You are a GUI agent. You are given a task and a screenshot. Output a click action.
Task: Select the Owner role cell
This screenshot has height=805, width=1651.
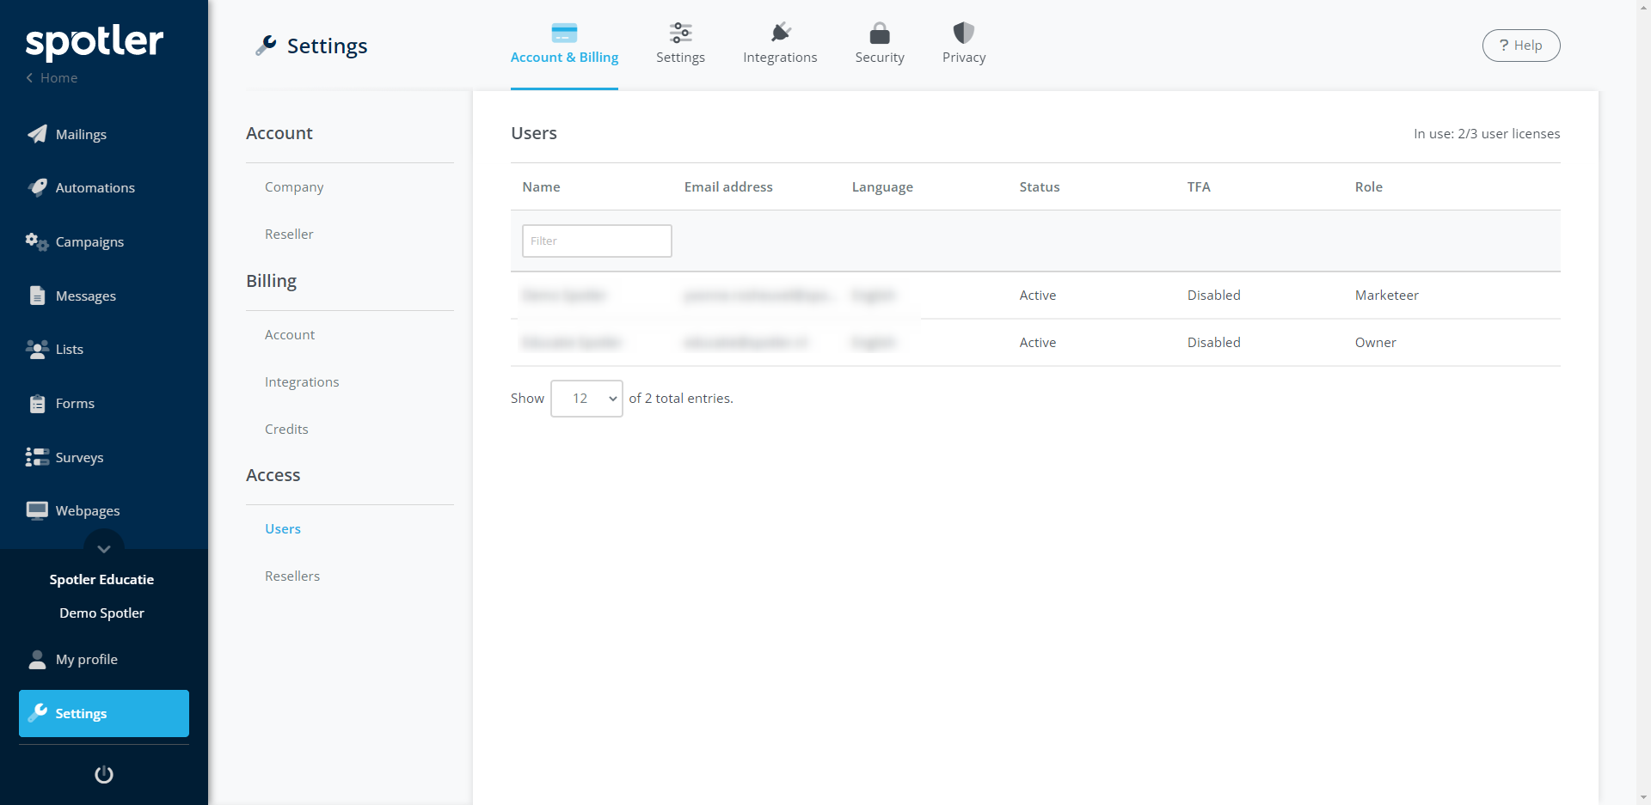click(x=1376, y=343)
